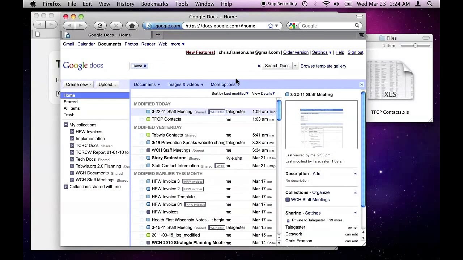Adjust the icon size slider in Files window

(x=415, y=45)
